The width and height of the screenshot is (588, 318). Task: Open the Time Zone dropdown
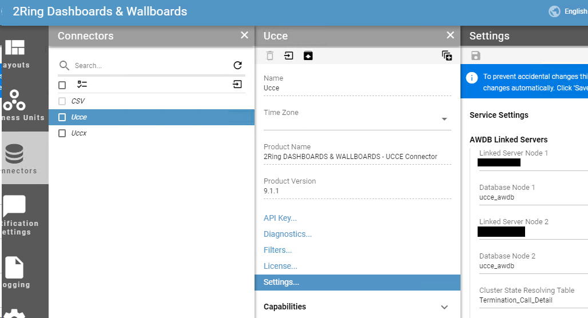point(357,119)
